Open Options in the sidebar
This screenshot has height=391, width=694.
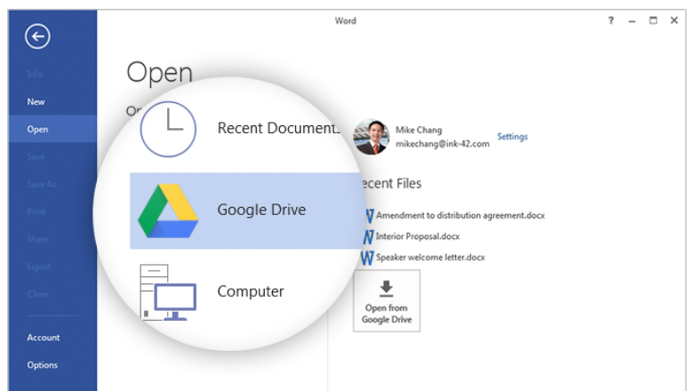click(42, 365)
